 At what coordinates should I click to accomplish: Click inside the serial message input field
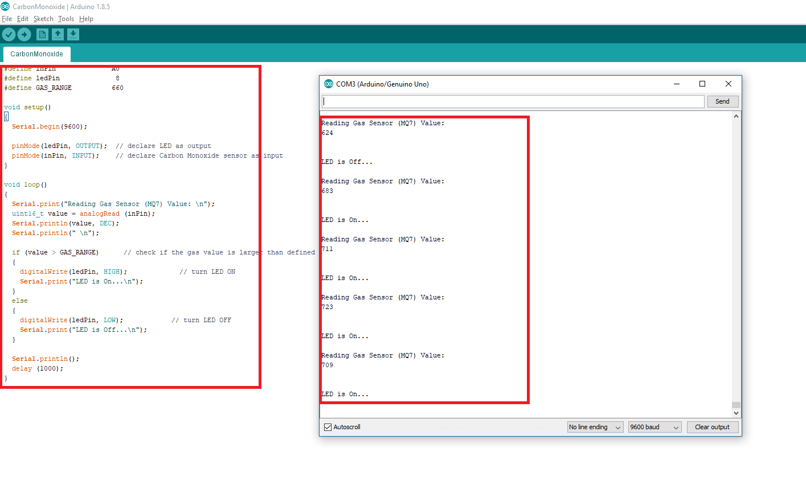(513, 101)
